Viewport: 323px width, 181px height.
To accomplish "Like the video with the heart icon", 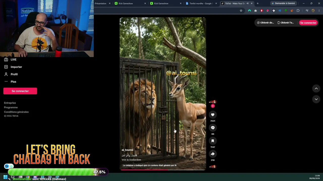I will pyautogui.click(x=213, y=115).
